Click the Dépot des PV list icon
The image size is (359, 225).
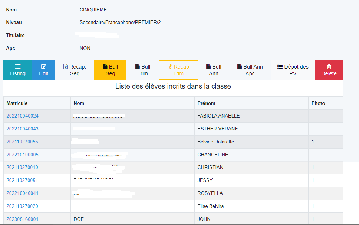tap(280, 67)
